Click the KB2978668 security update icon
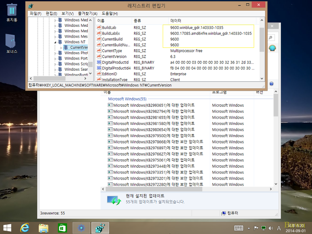 coord(110,142)
